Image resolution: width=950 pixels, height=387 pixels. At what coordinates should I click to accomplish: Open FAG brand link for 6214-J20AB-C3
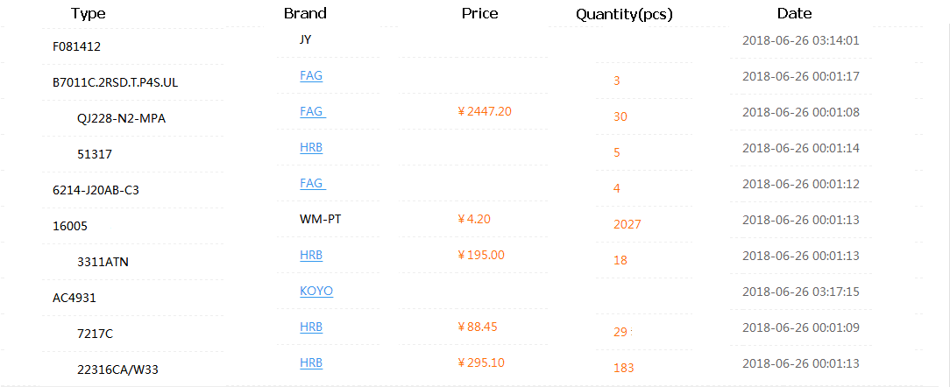pyautogui.click(x=312, y=184)
